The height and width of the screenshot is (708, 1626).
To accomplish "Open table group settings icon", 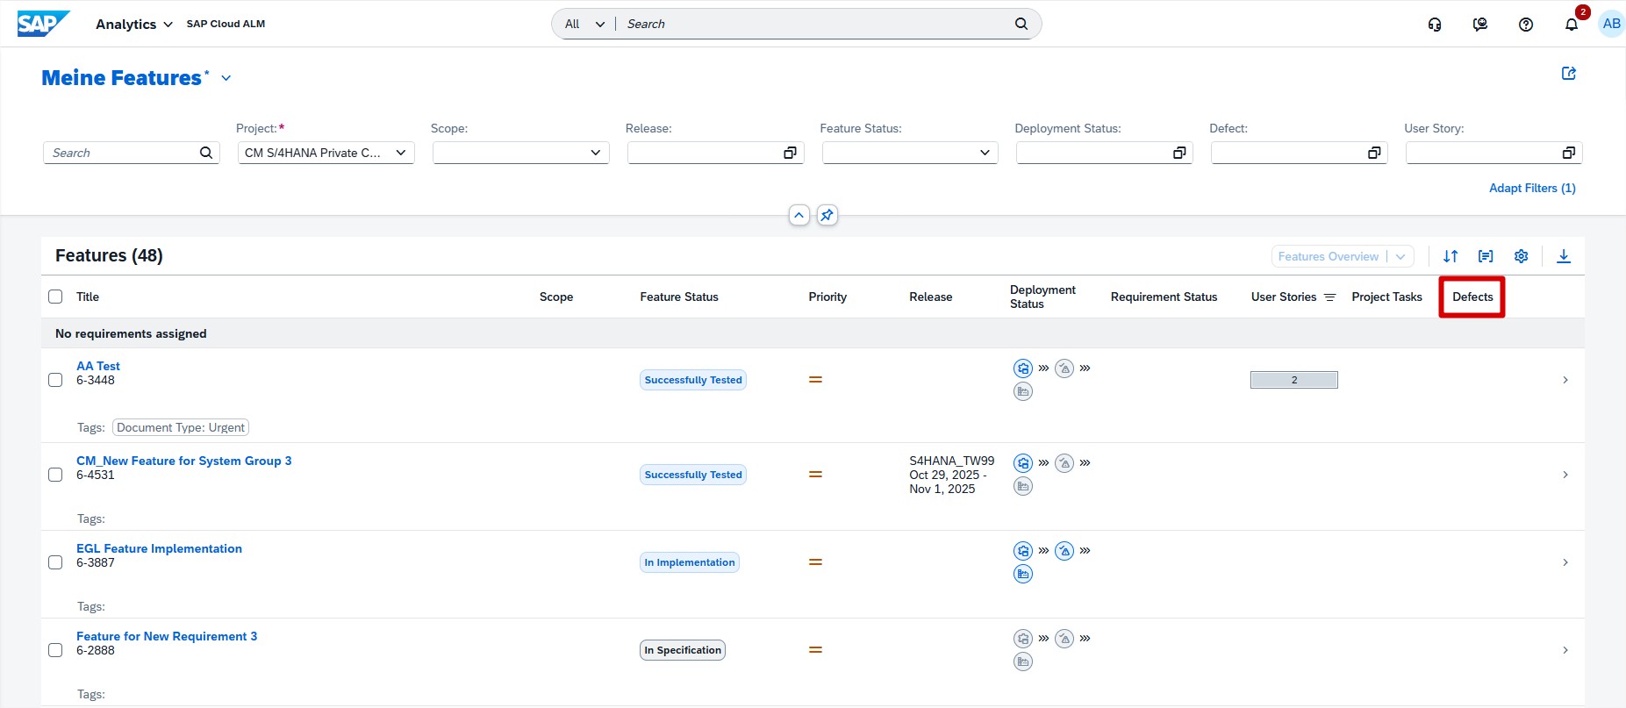I will 1485,256.
